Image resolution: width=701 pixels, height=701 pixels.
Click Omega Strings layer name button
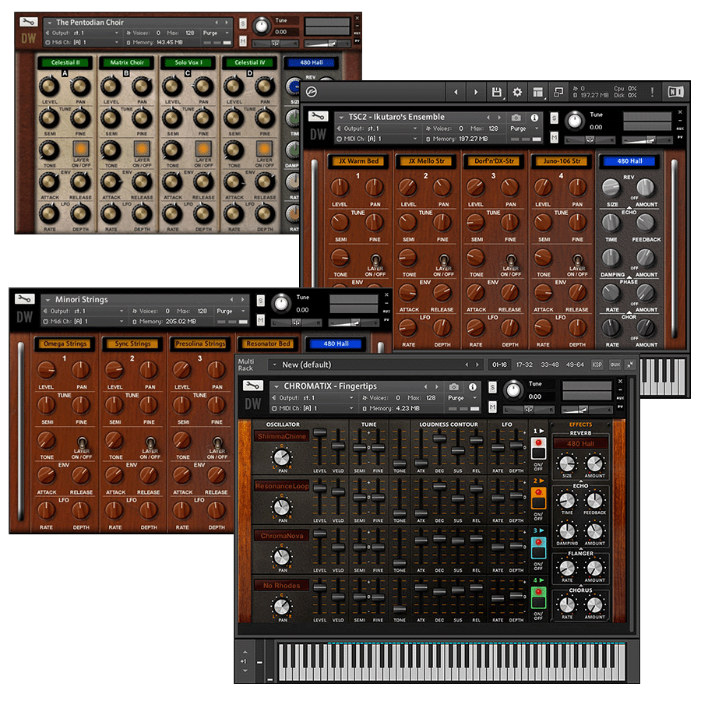click(x=65, y=343)
